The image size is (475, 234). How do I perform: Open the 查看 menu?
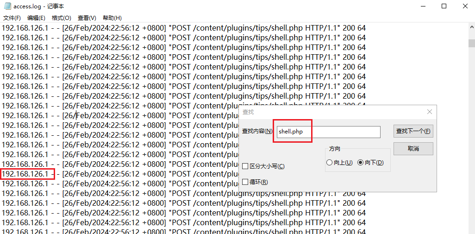tap(87, 18)
